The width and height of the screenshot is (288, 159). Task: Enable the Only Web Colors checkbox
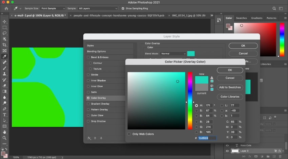(129, 134)
